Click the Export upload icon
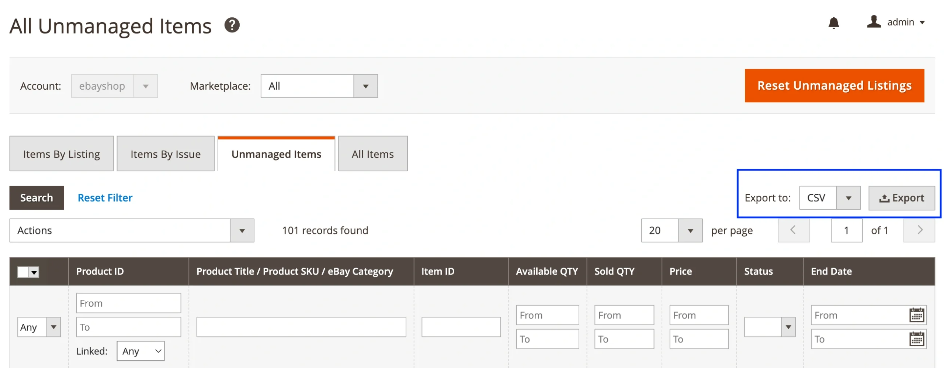 [x=884, y=198]
